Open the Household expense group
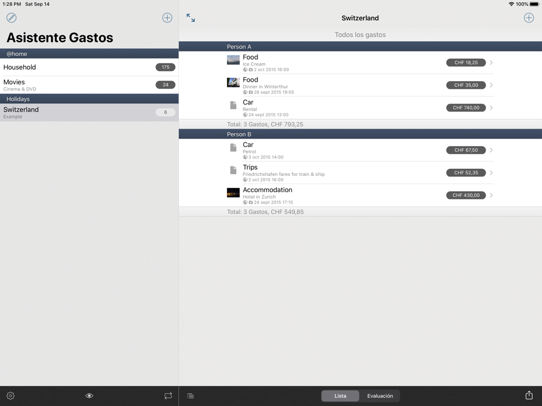This screenshot has width=542, height=406. (89, 67)
